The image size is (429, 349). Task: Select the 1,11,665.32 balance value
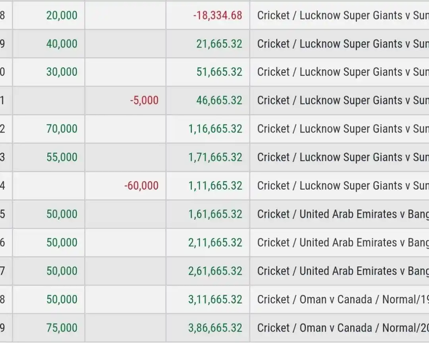[x=215, y=186]
